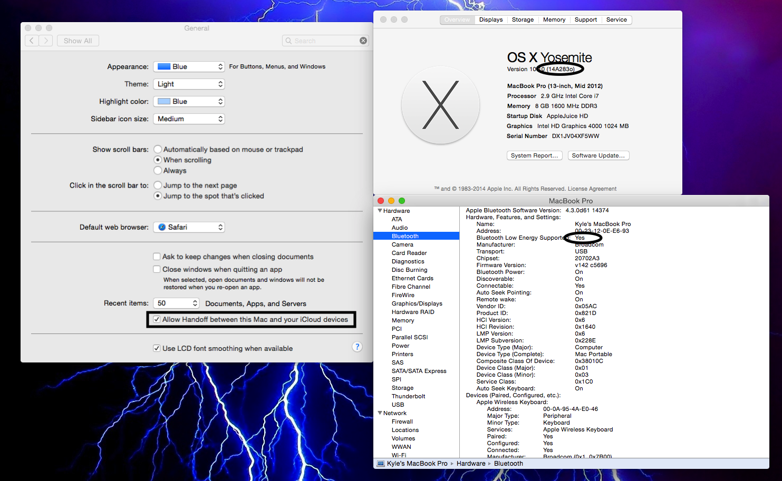
Task: Click Kyle's MacBook Pro in the path bar
Action: click(x=417, y=464)
